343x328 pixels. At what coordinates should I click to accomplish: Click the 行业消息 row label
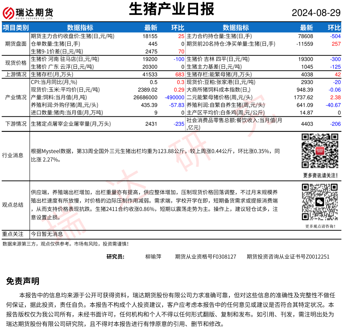[13, 155]
